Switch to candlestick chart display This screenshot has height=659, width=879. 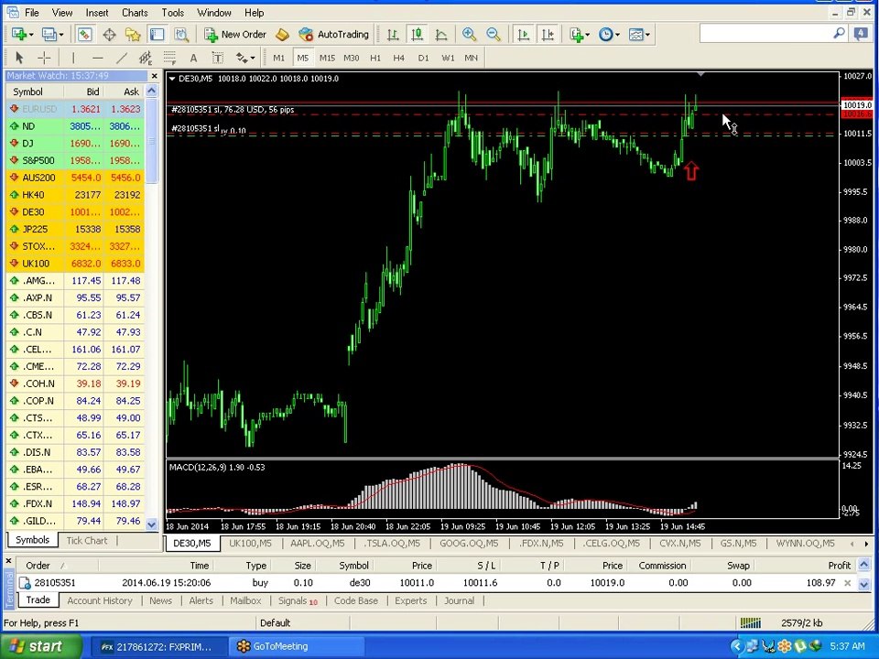(x=418, y=34)
